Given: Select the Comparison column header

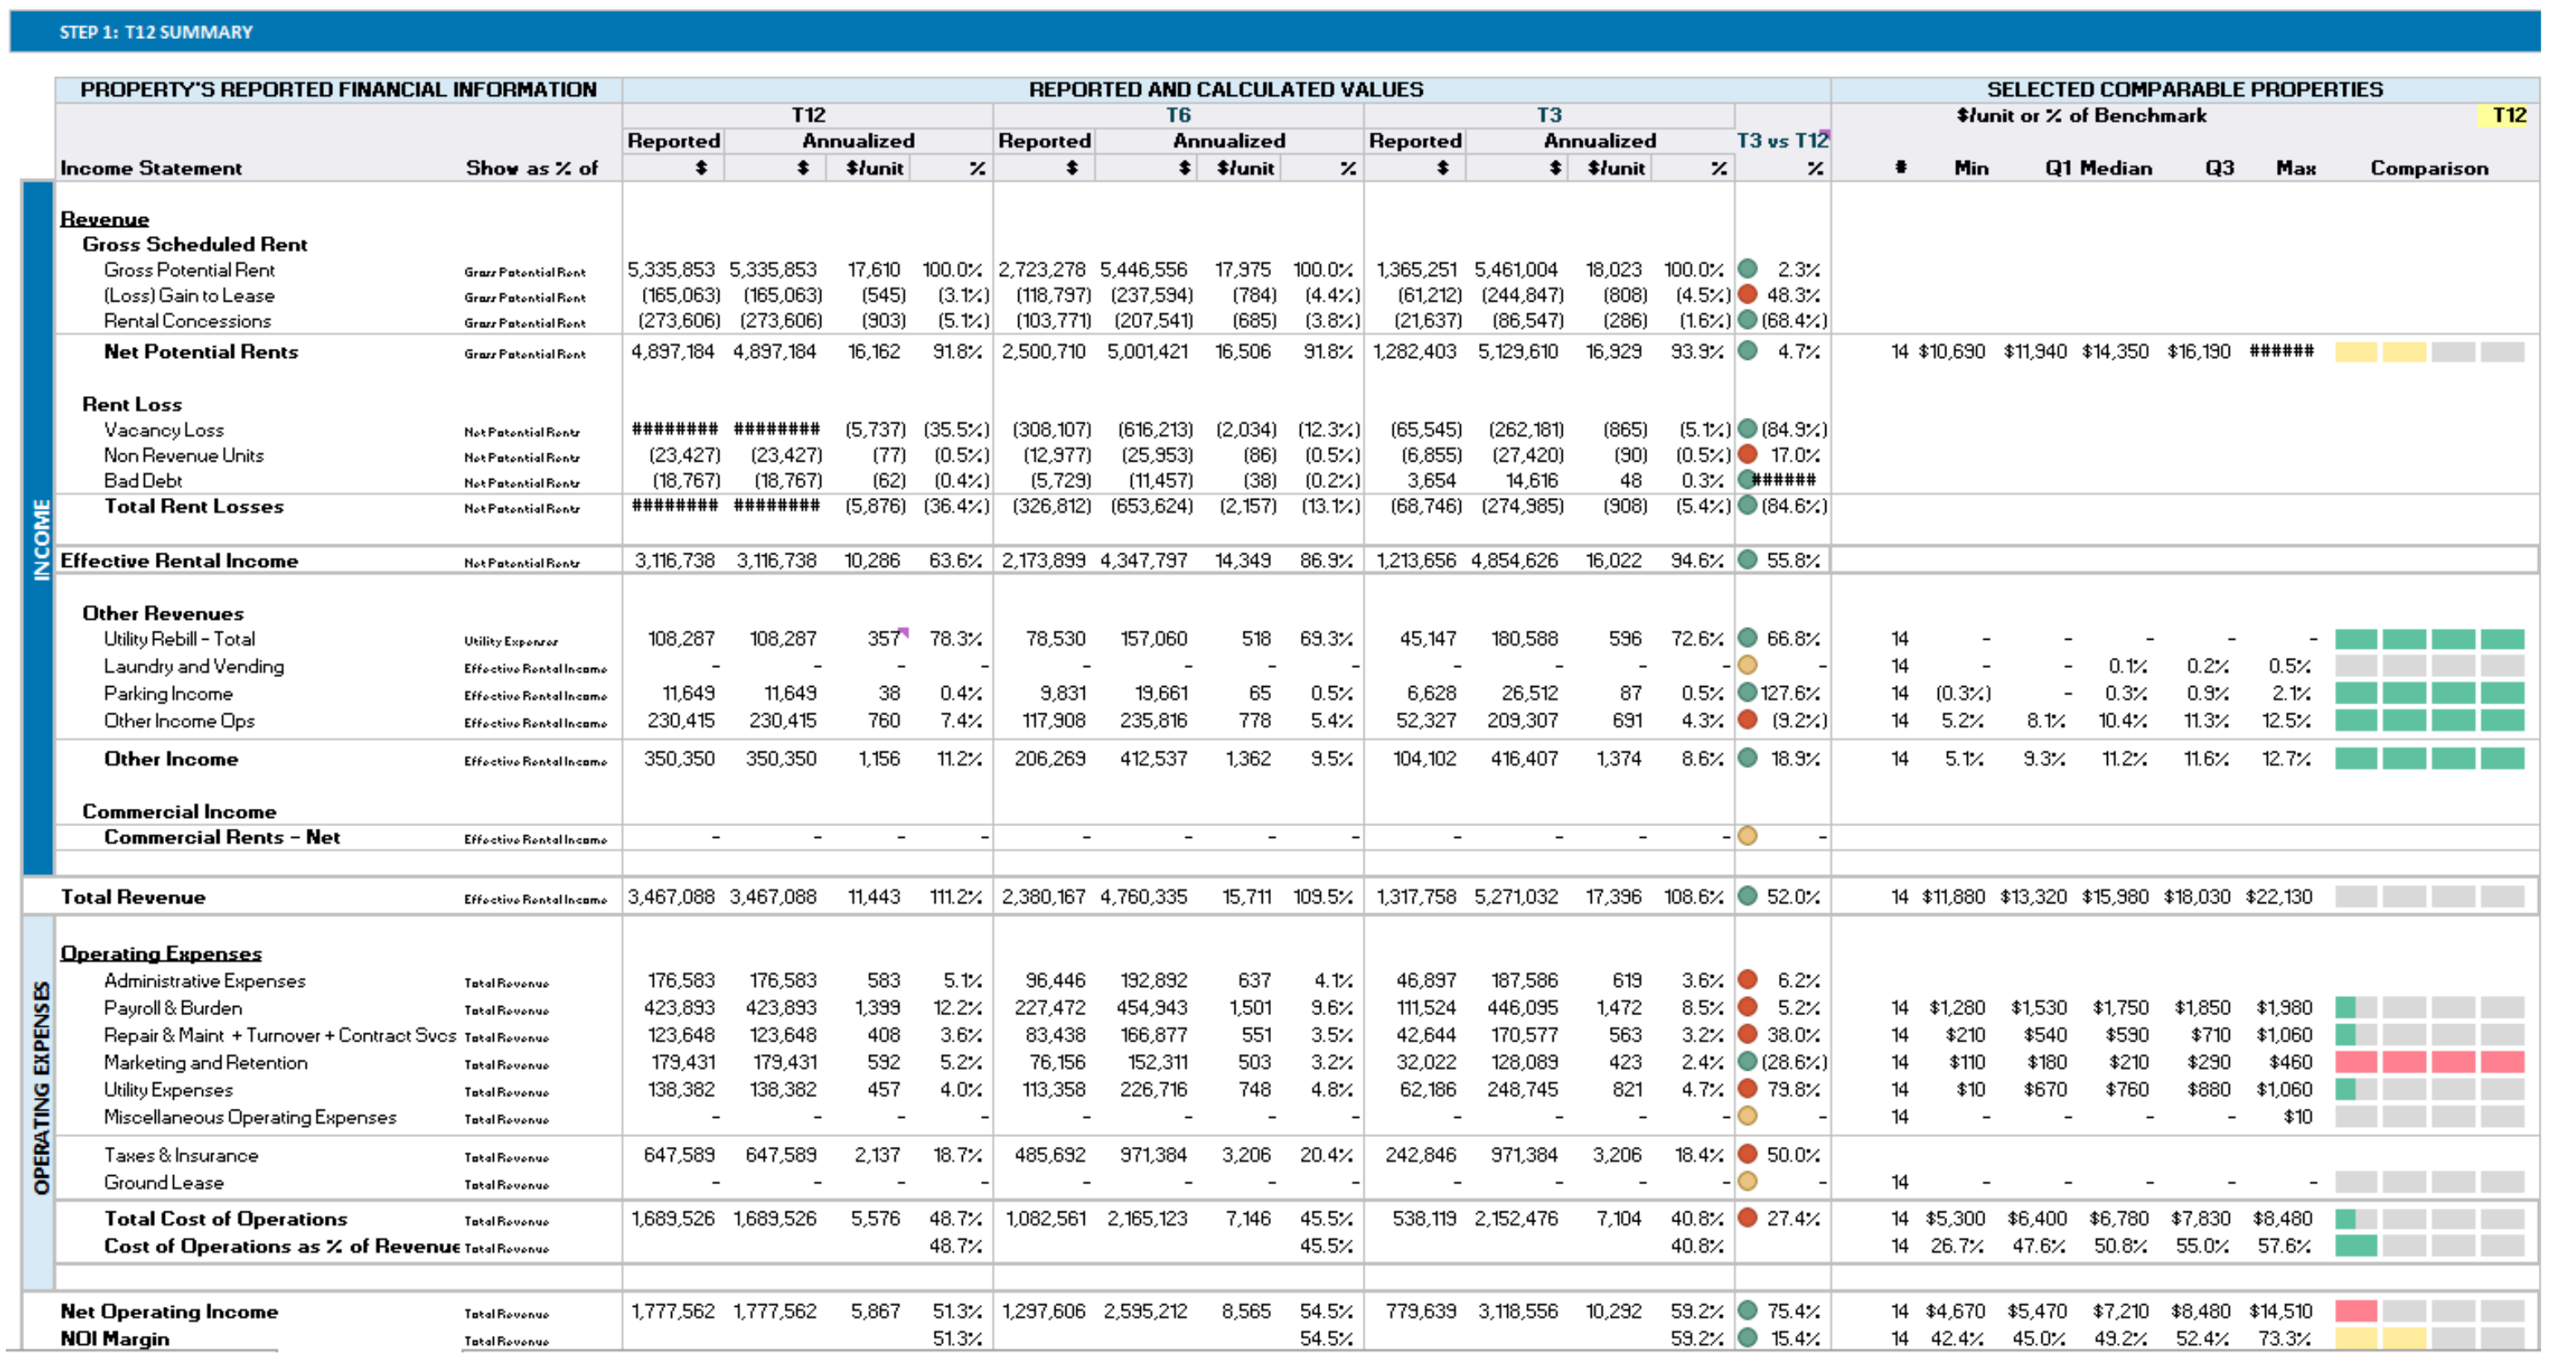Looking at the screenshot, I should point(2429,167).
